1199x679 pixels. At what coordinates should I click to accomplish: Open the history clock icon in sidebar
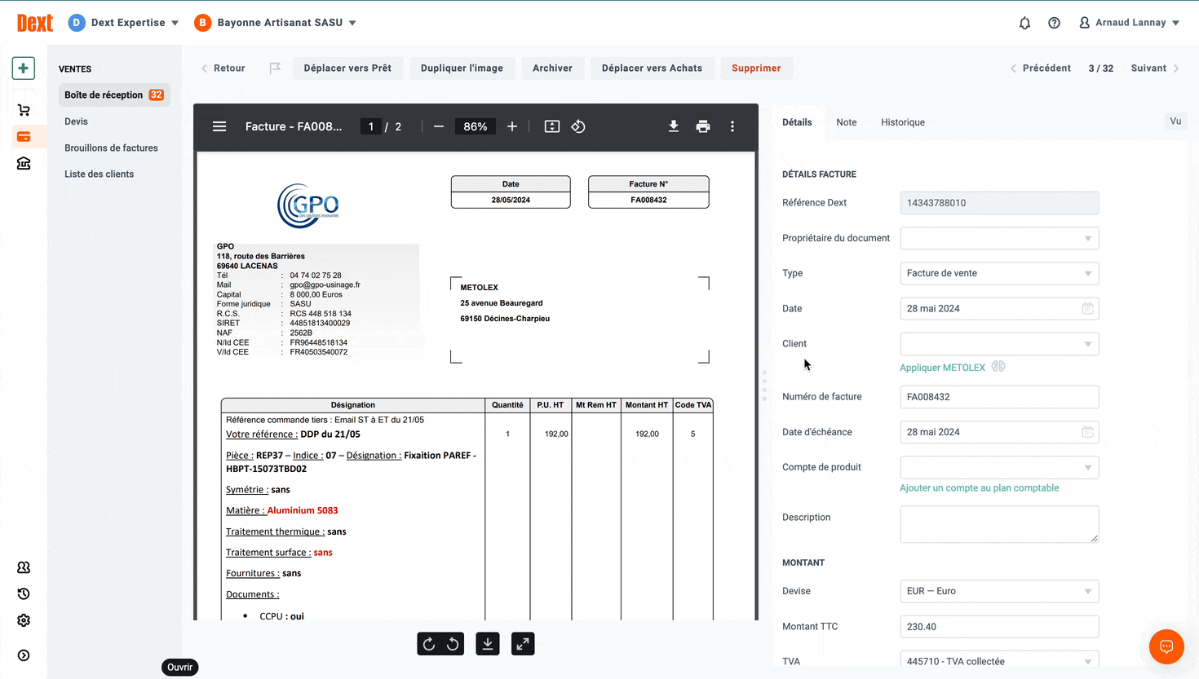(x=24, y=594)
